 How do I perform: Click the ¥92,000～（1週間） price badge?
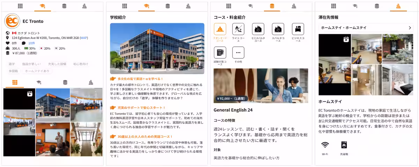pyautogui.click(x=231, y=98)
